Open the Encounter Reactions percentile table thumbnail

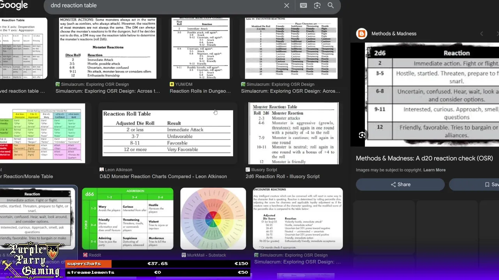pyautogui.click(x=298, y=219)
